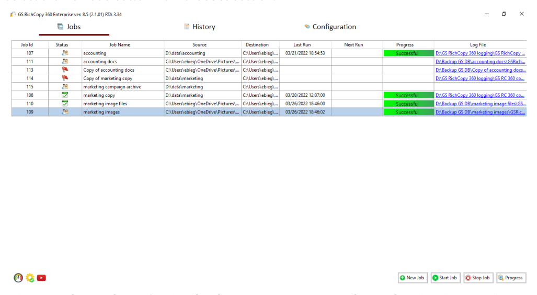537x295 pixels.
Task: Click the Log File column header
Action: 480,44
